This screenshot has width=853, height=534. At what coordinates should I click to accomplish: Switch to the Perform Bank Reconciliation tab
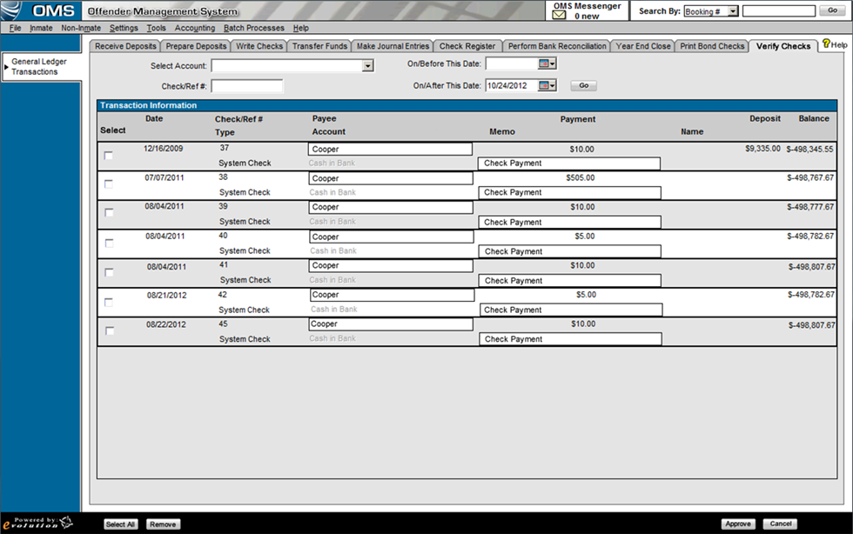[x=557, y=46]
